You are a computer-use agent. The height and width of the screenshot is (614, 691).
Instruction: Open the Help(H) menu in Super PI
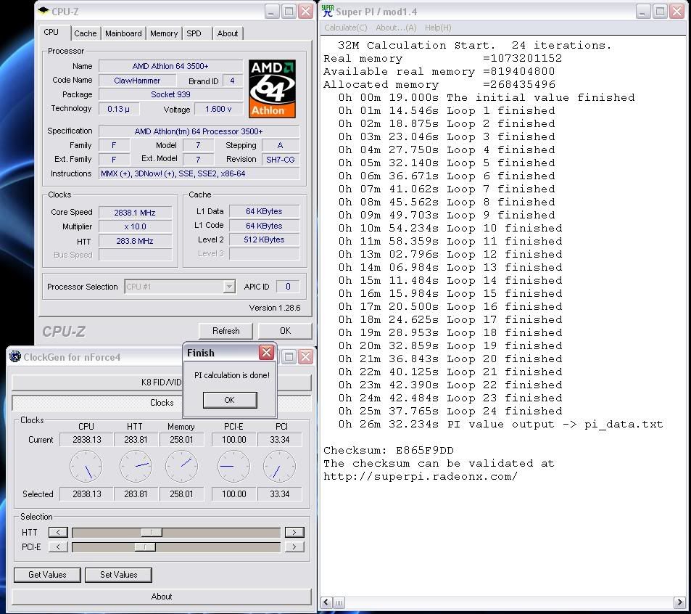click(x=438, y=28)
